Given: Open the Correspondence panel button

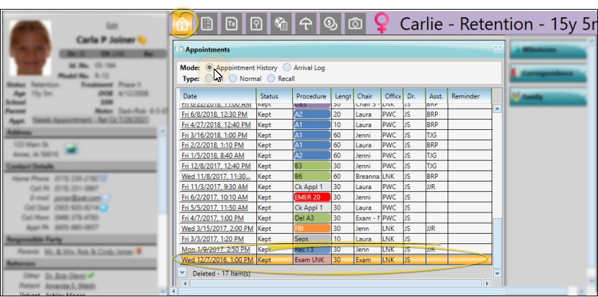Looking at the screenshot, I should 548,73.
